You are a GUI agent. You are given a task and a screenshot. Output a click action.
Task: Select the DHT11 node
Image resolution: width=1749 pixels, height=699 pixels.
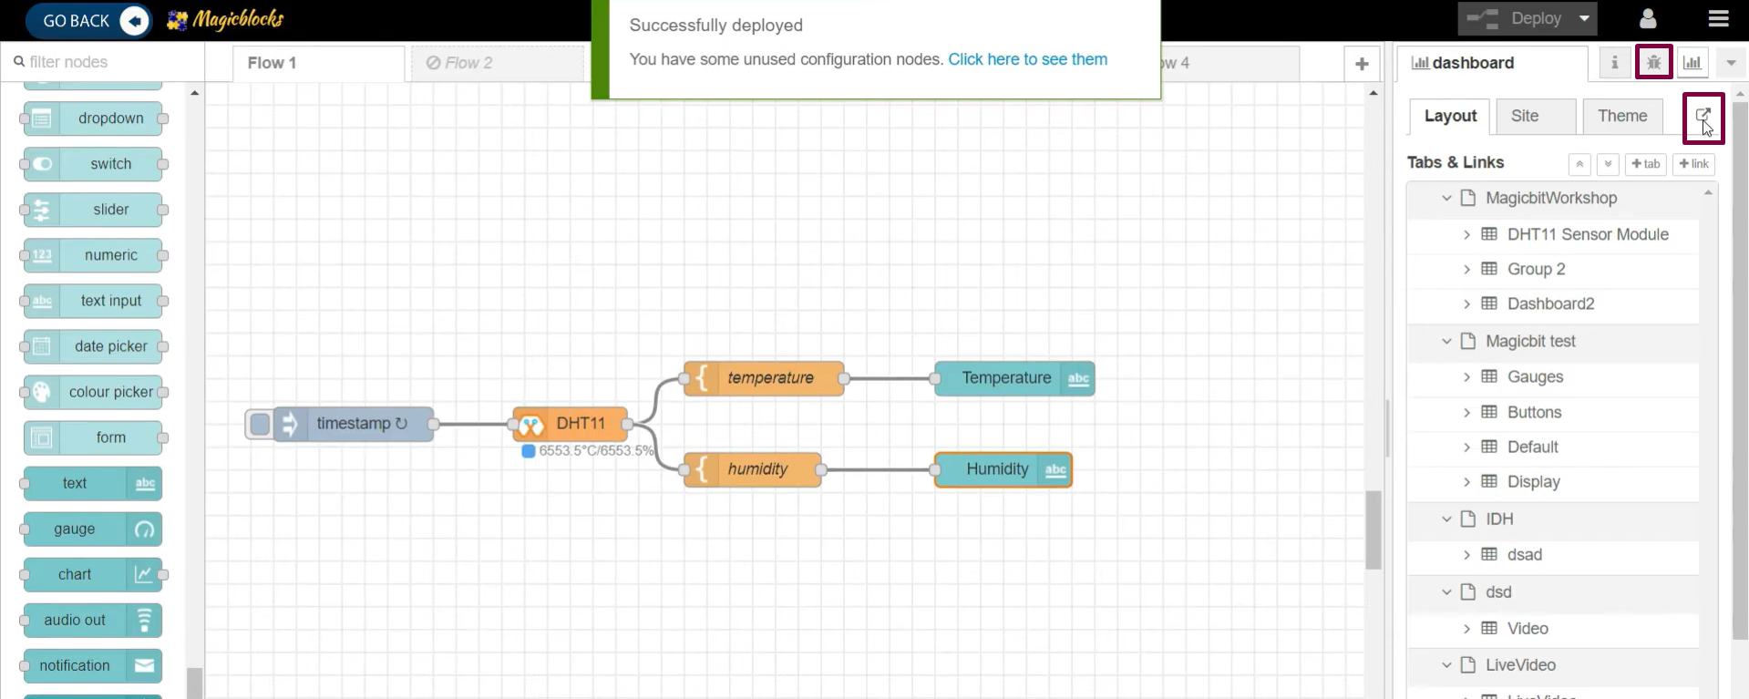[x=571, y=424]
